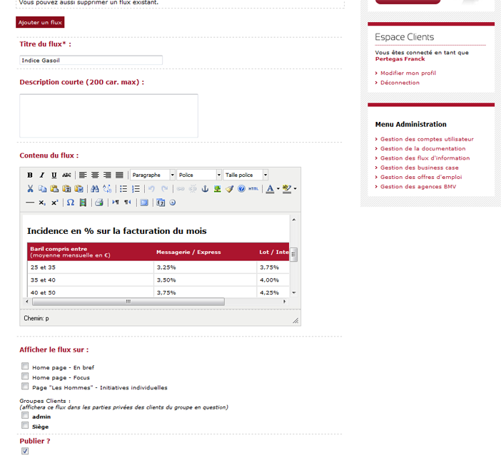Screen dimensions: 501x455
Task: Click the Ajouter un flux button
Action: pos(40,23)
